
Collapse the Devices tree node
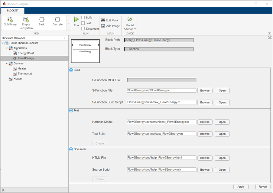point(7,64)
